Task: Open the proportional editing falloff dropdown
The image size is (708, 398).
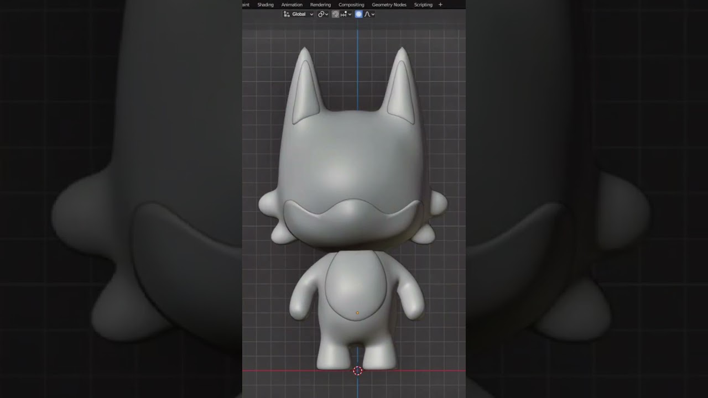Action: 369,14
